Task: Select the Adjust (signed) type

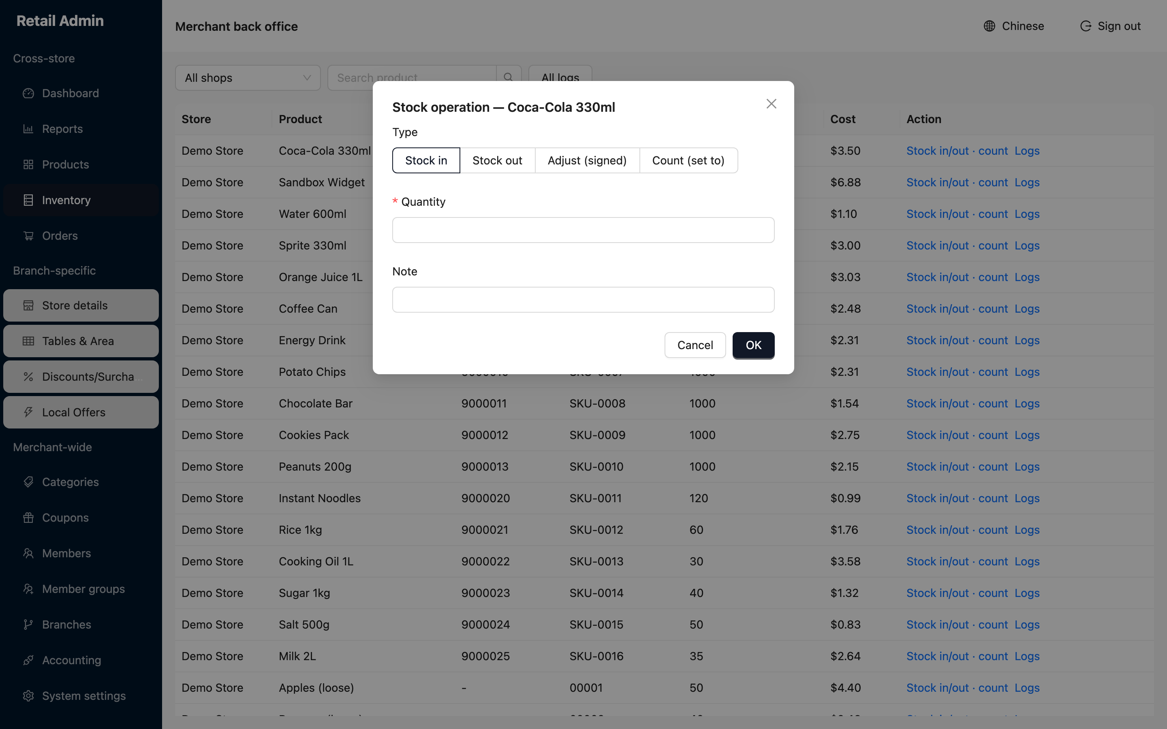Action: tap(587, 160)
